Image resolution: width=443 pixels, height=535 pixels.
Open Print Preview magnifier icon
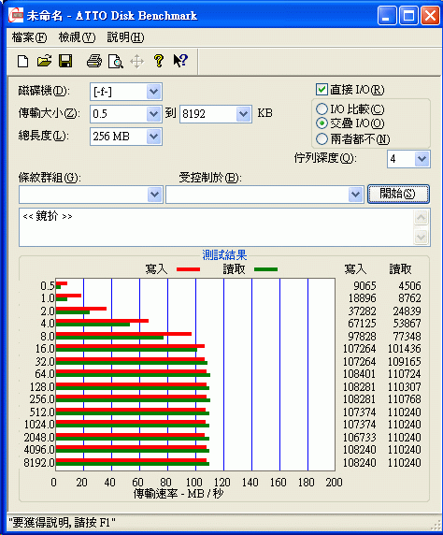pyautogui.click(x=115, y=62)
